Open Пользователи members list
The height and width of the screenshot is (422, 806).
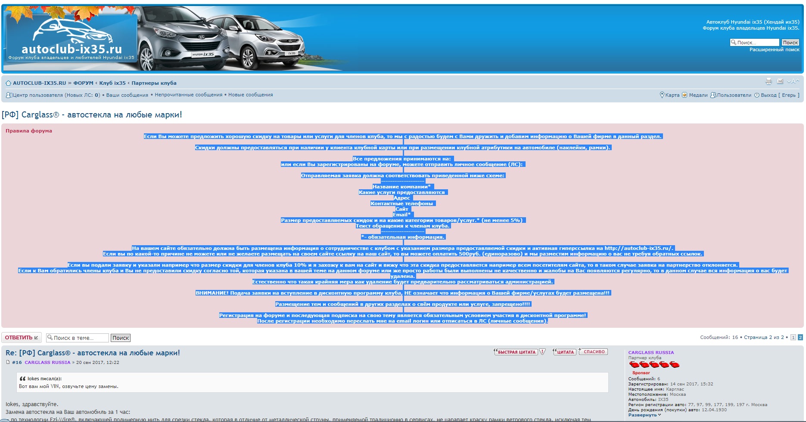tap(731, 95)
